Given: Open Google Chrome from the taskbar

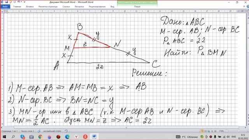Looking at the screenshot, I should (40, 136).
